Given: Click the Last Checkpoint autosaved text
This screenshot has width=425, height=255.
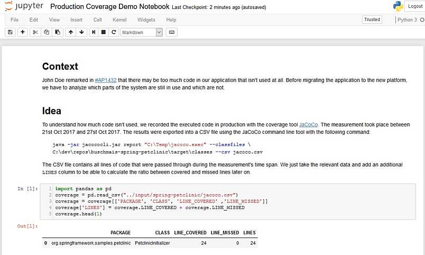Looking at the screenshot, I should pos(219,7).
